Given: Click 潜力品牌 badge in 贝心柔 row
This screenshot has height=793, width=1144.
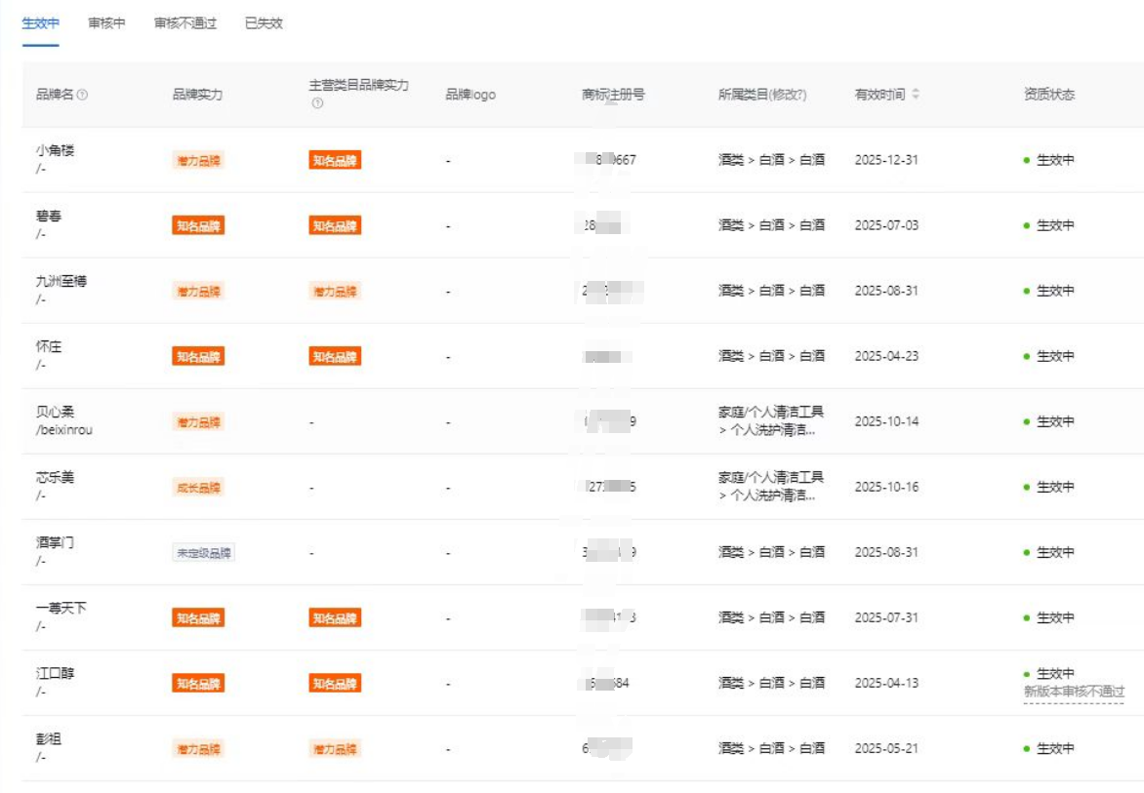Looking at the screenshot, I should [x=198, y=422].
